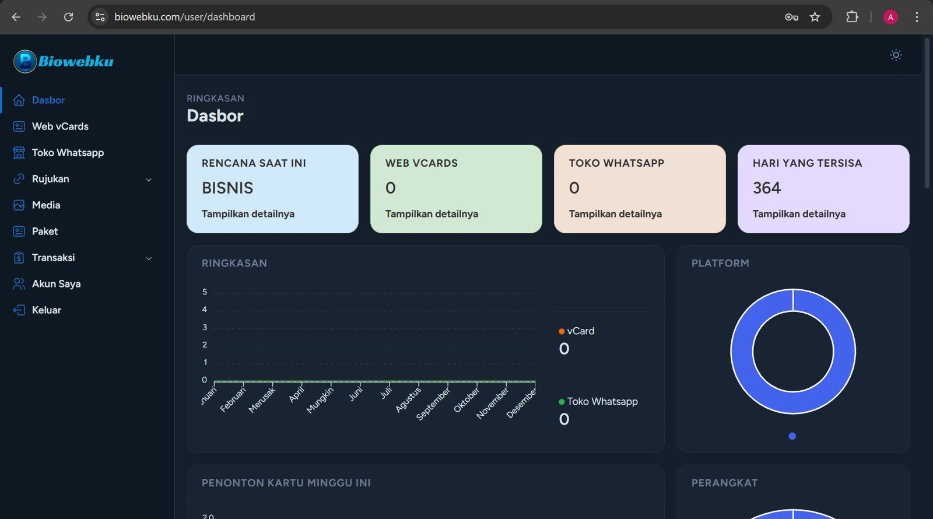Viewport: 933px width, 519px height.
Task: Click the PENONTON KARTU MINGGU INI heading
Action: pos(286,483)
